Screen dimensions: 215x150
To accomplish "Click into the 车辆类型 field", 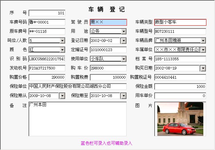I will coord(180,22).
